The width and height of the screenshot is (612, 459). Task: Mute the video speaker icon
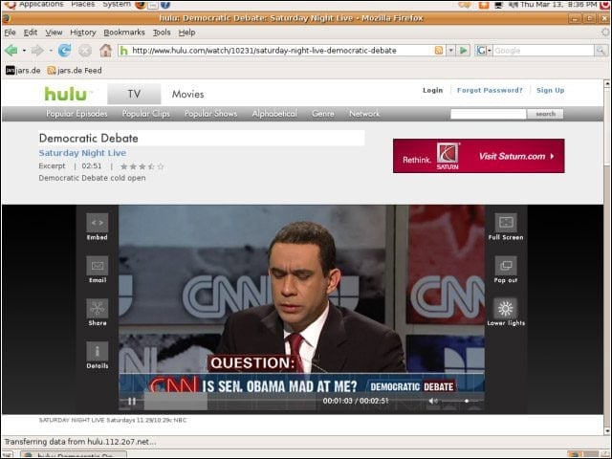click(433, 401)
